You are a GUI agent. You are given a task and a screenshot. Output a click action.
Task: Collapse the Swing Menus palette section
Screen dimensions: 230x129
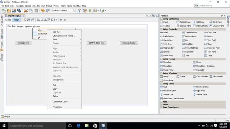click(x=161, y=59)
